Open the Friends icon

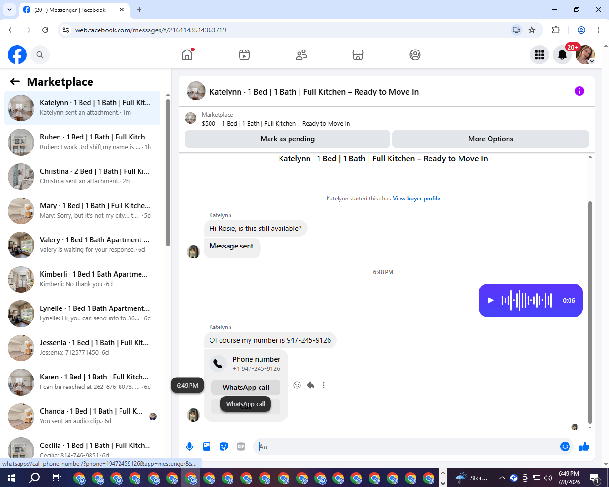301,55
